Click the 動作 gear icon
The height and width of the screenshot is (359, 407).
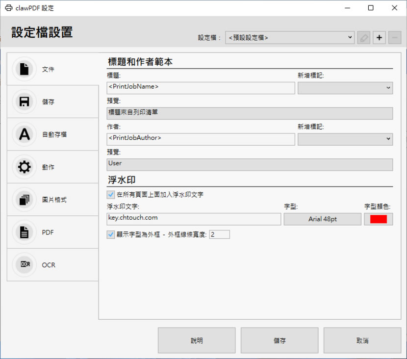(24, 167)
